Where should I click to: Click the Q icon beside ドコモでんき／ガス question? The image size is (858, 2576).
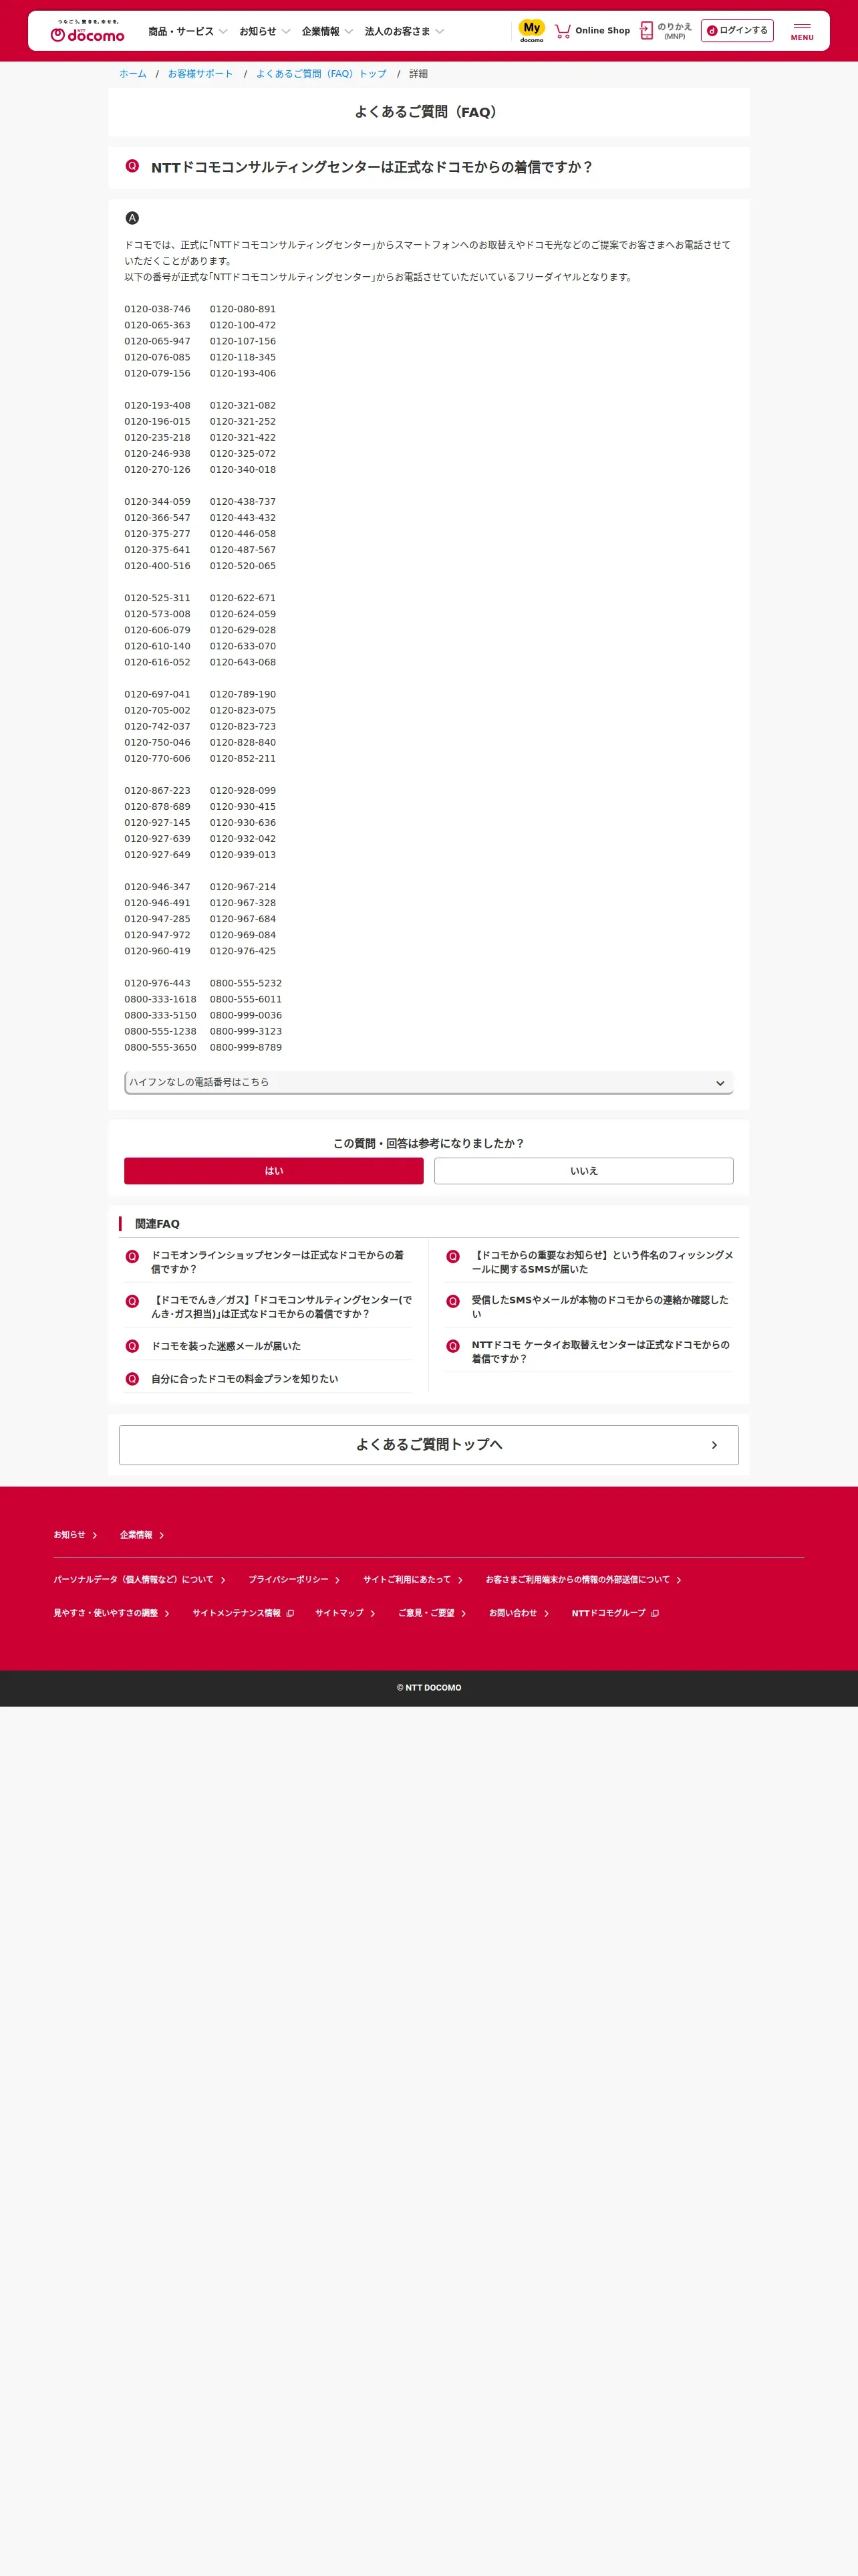click(132, 1302)
